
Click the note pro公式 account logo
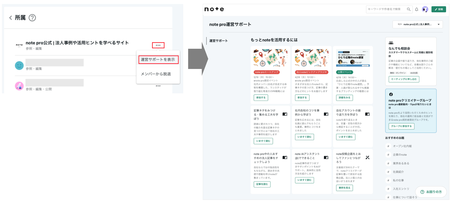[19, 45]
